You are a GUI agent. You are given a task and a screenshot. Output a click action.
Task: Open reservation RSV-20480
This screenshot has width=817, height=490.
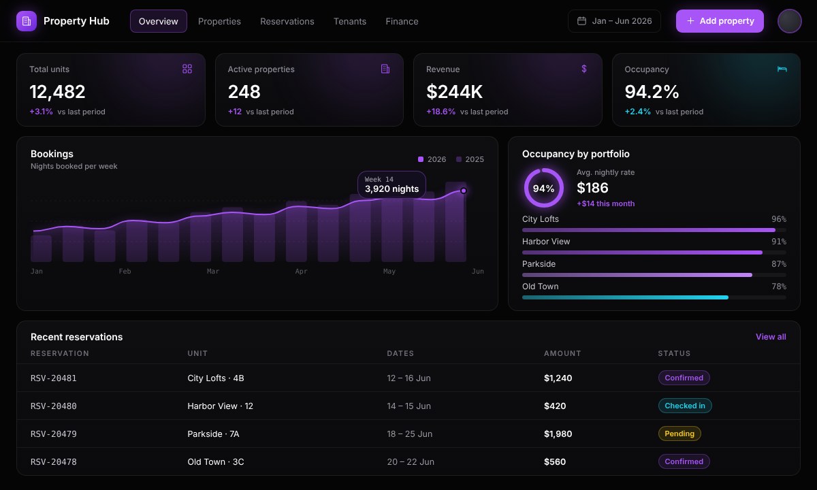pos(54,406)
